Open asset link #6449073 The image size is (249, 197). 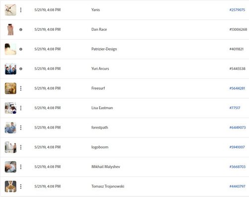238,128
